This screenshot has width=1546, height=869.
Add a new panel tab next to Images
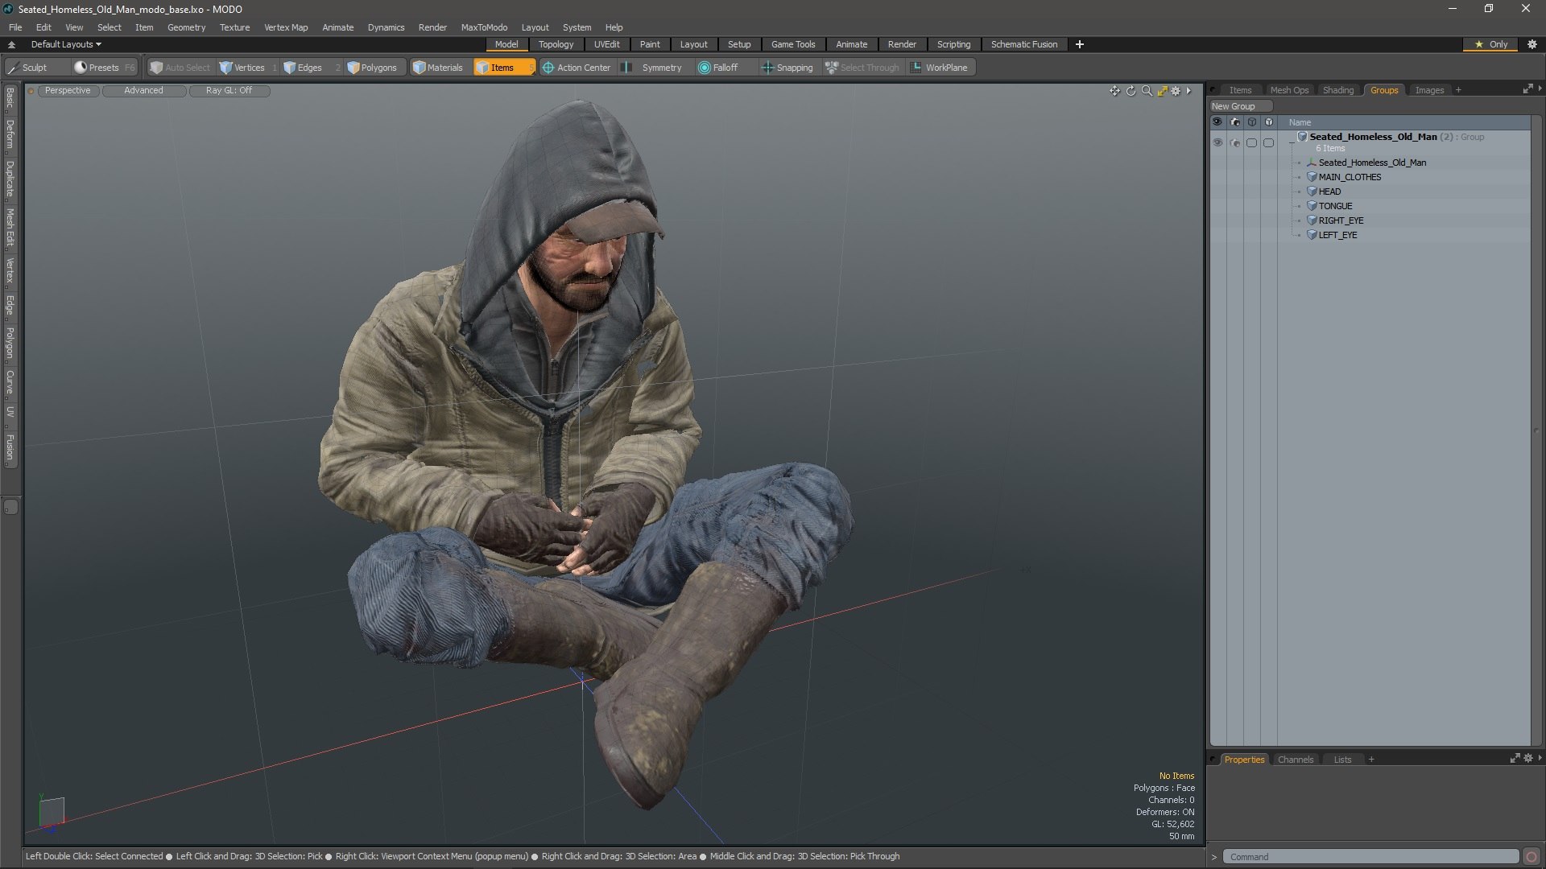1458,90
